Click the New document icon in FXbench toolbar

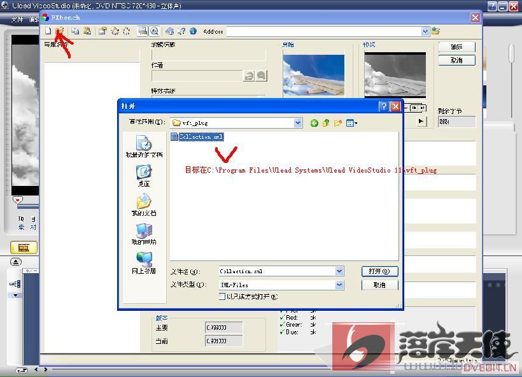click(48, 31)
